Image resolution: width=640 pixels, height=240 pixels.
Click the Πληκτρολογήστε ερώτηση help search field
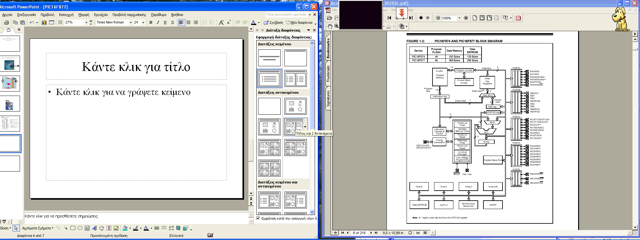click(x=286, y=15)
